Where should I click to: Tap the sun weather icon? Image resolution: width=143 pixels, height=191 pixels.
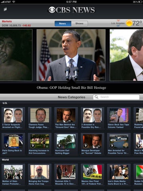tap(129, 23)
